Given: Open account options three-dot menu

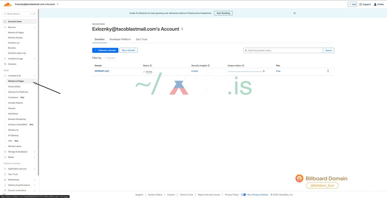Looking at the screenshot, I should (182, 29).
